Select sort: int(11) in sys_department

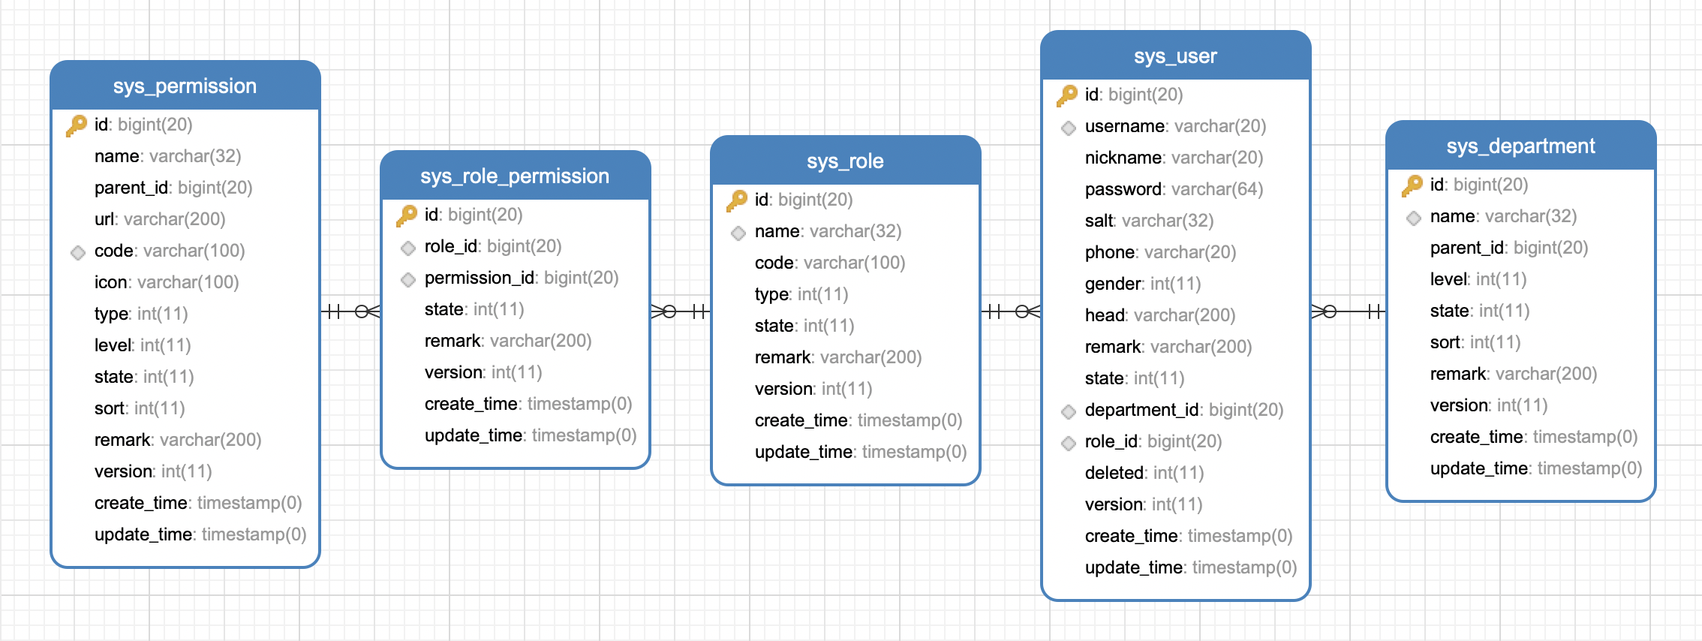(x=1475, y=342)
